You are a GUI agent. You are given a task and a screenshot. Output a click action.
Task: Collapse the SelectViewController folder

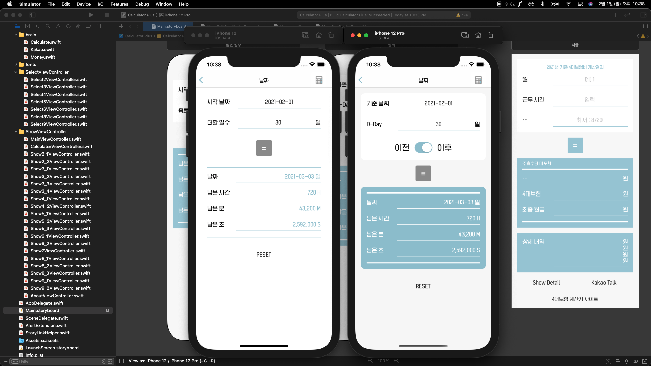[16, 72]
